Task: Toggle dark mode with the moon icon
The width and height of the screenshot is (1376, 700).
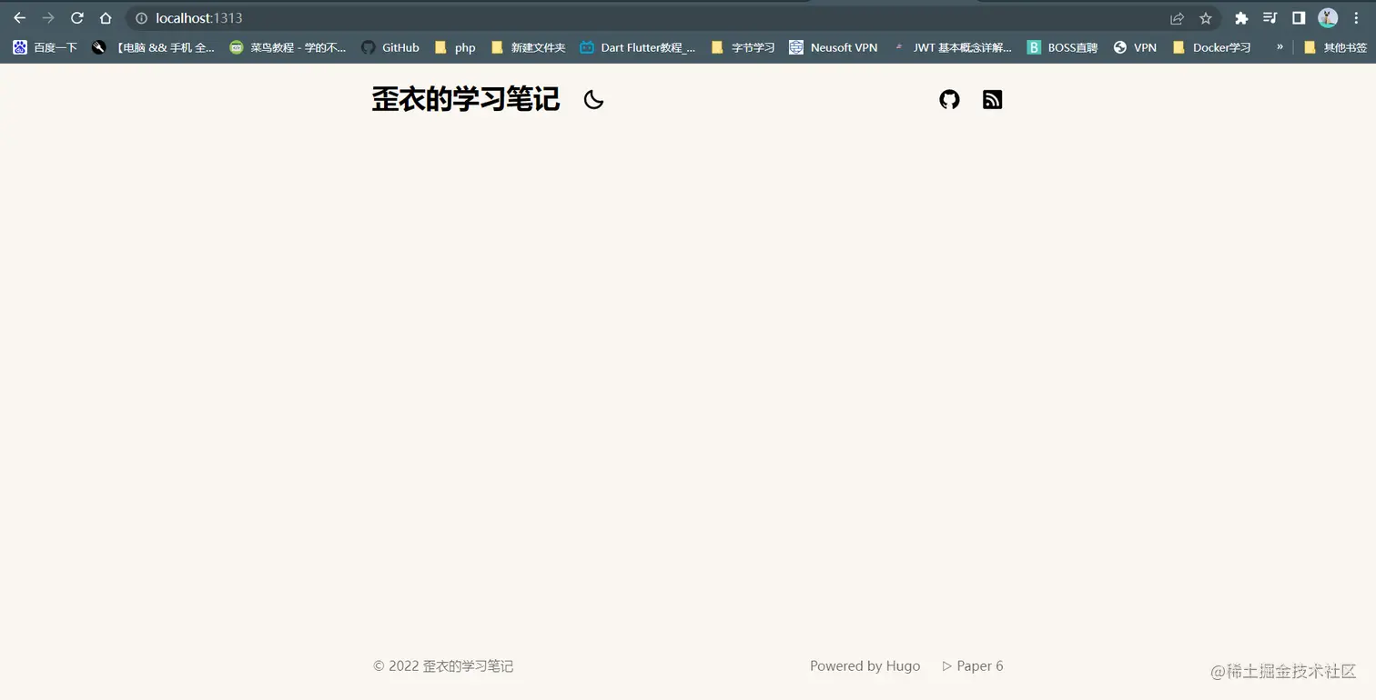Action: tap(593, 100)
